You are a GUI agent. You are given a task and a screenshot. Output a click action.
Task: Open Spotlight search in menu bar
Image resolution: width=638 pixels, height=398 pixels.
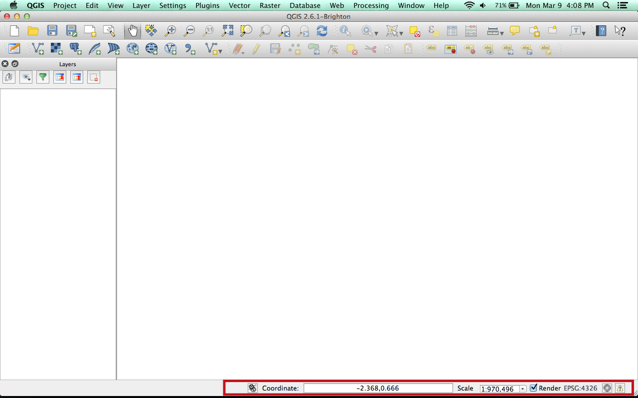(606, 5)
